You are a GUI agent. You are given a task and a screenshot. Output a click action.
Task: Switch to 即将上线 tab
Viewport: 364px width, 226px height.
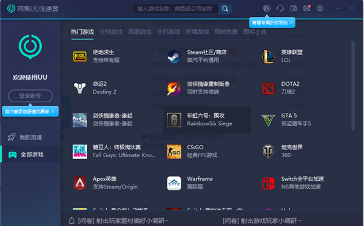[255, 31]
